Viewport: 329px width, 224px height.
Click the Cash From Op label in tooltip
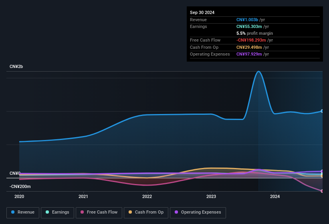(x=204, y=47)
